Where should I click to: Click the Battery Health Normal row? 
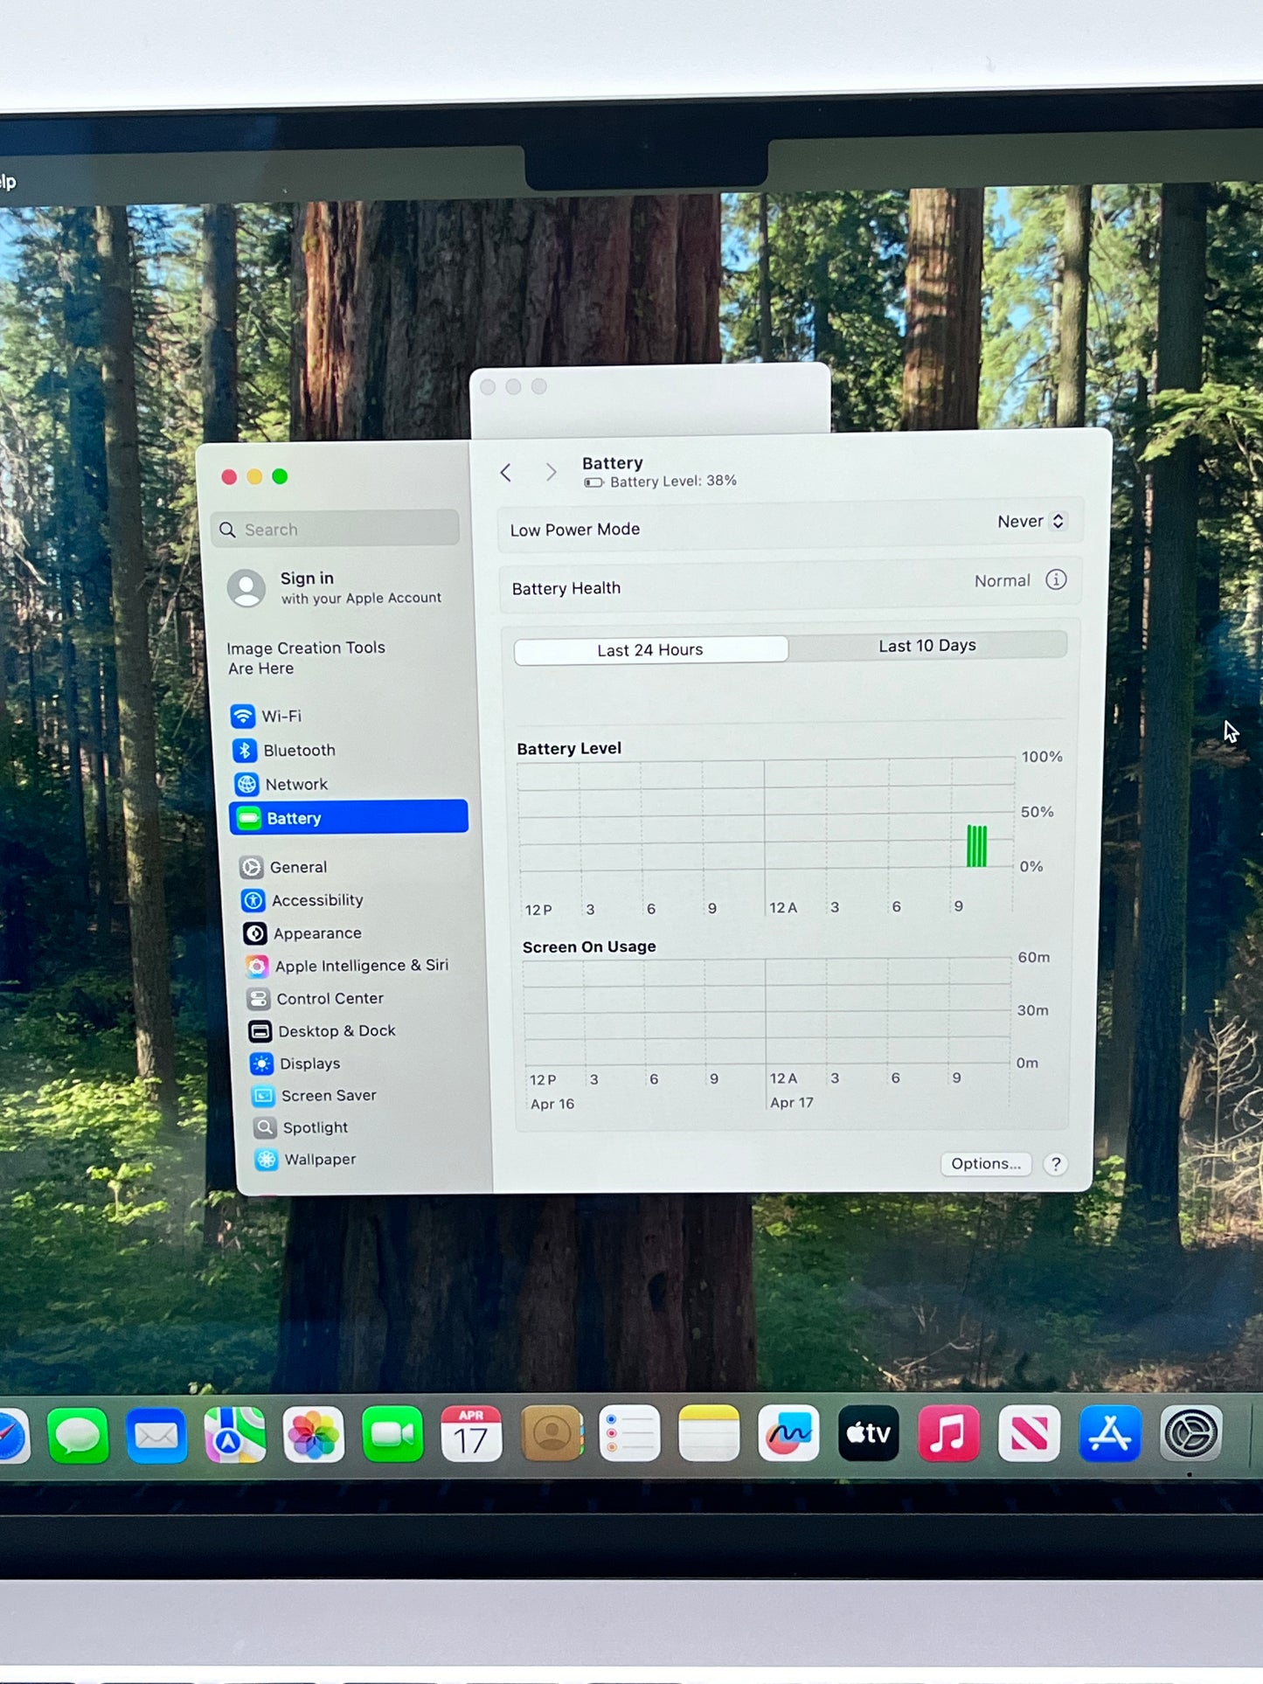coord(790,584)
